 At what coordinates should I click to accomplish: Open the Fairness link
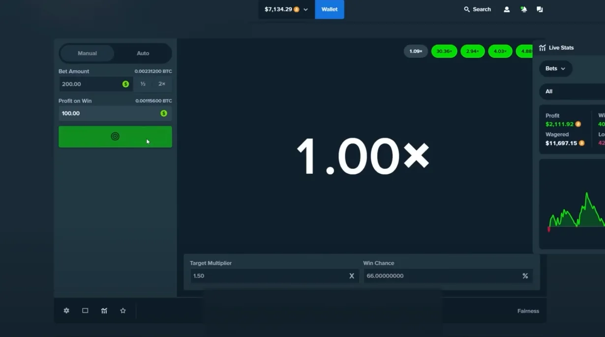point(528,311)
